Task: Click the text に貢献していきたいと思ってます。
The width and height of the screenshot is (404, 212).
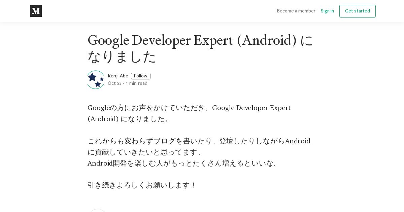Action: click(145, 152)
